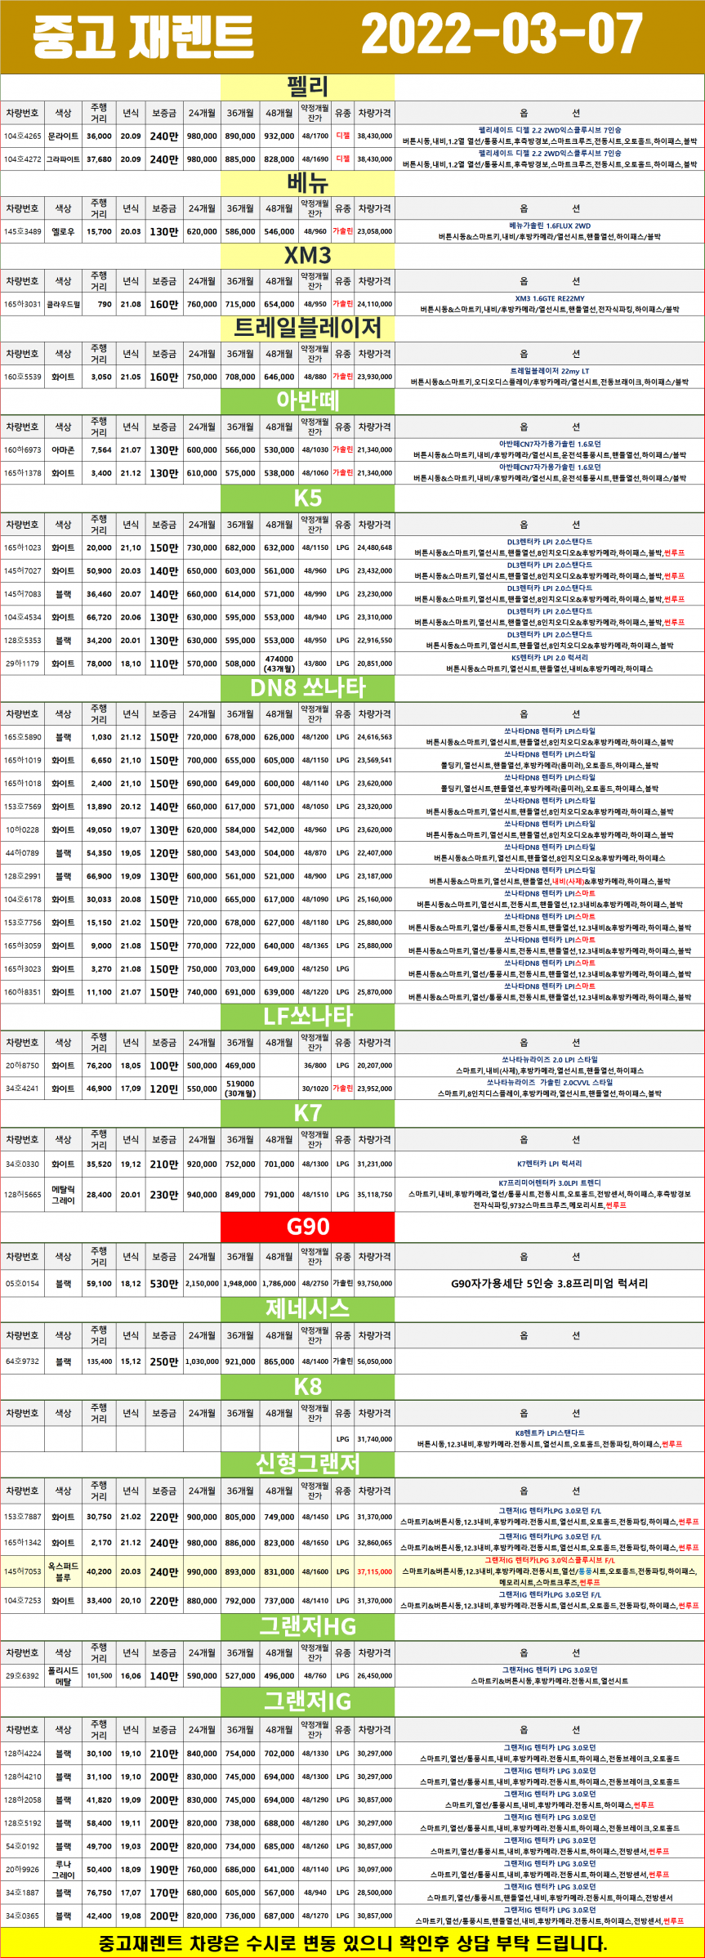The width and height of the screenshot is (705, 1958).
Task: Select the option text 'XM3 1.6GTE RE22MY'
Action: click(550, 299)
